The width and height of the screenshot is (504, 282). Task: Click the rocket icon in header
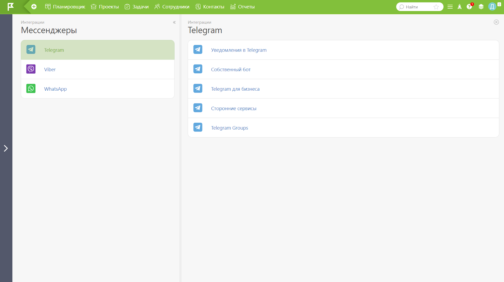tap(460, 7)
